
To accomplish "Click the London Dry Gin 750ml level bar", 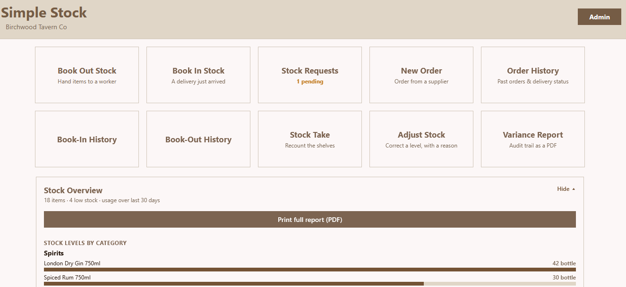I will pyautogui.click(x=310, y=270).
